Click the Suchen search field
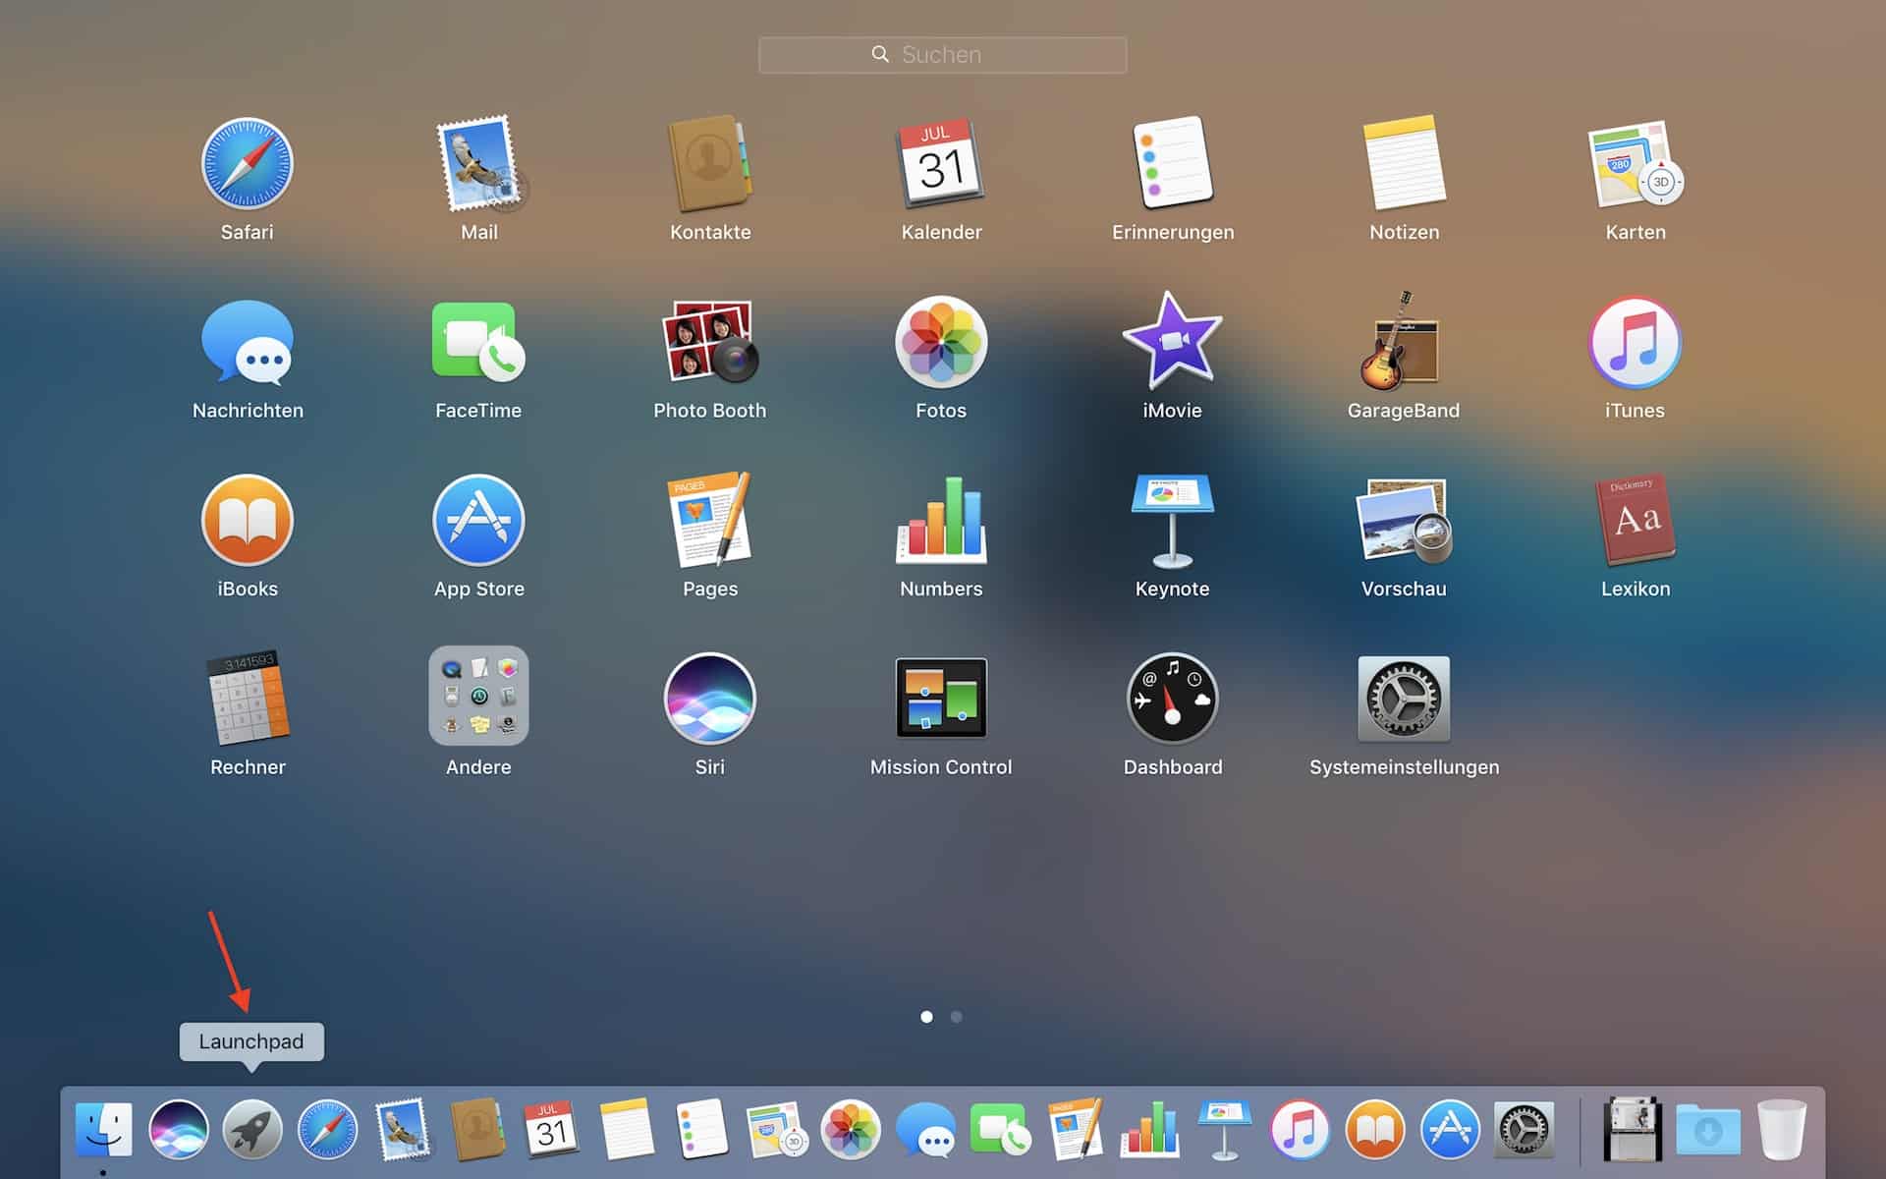The height and width of the screenshot is (1179, 1886). click(942, 55)
